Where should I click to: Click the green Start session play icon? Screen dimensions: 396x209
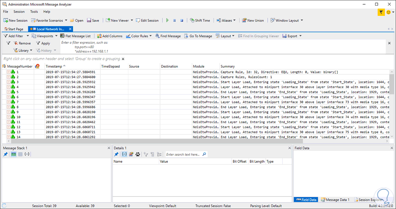[x=167, y=20]
